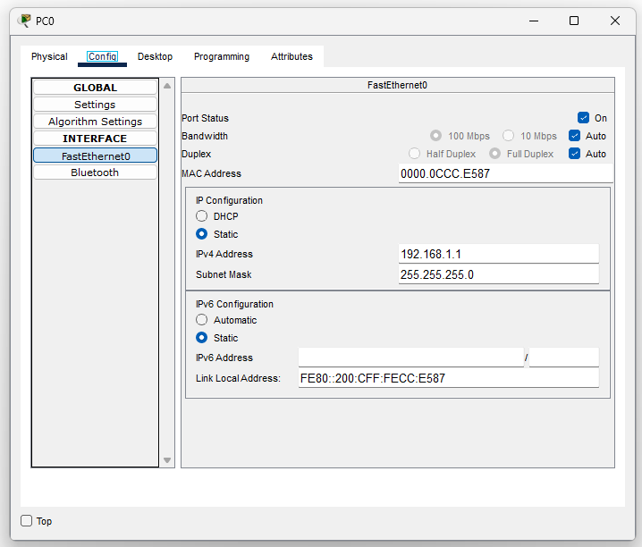Toggle the Duplex Auto checkbox
The width and height of the screenshot is (642, 547).
[575, 154]
